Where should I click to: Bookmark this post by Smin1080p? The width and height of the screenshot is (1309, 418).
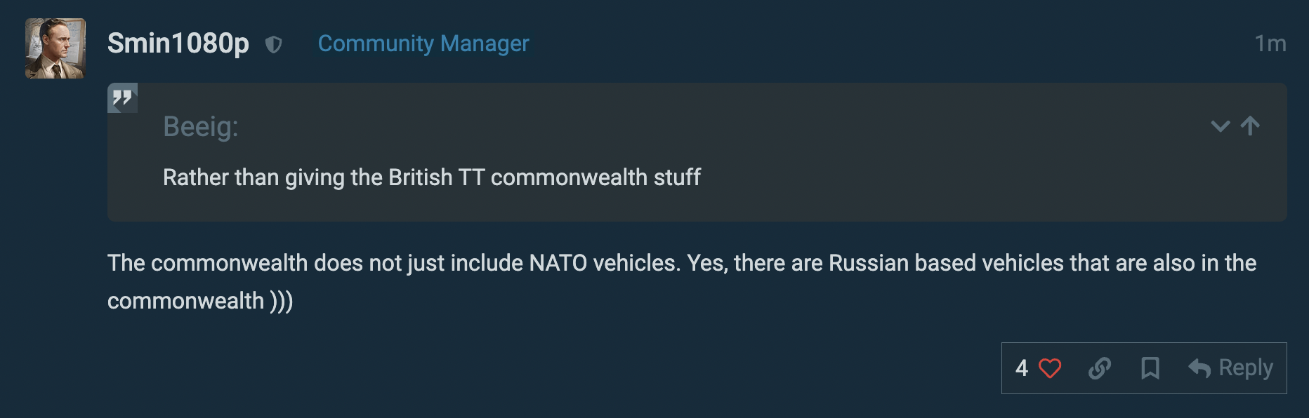pyautogui.click(x=1150, y=368)
